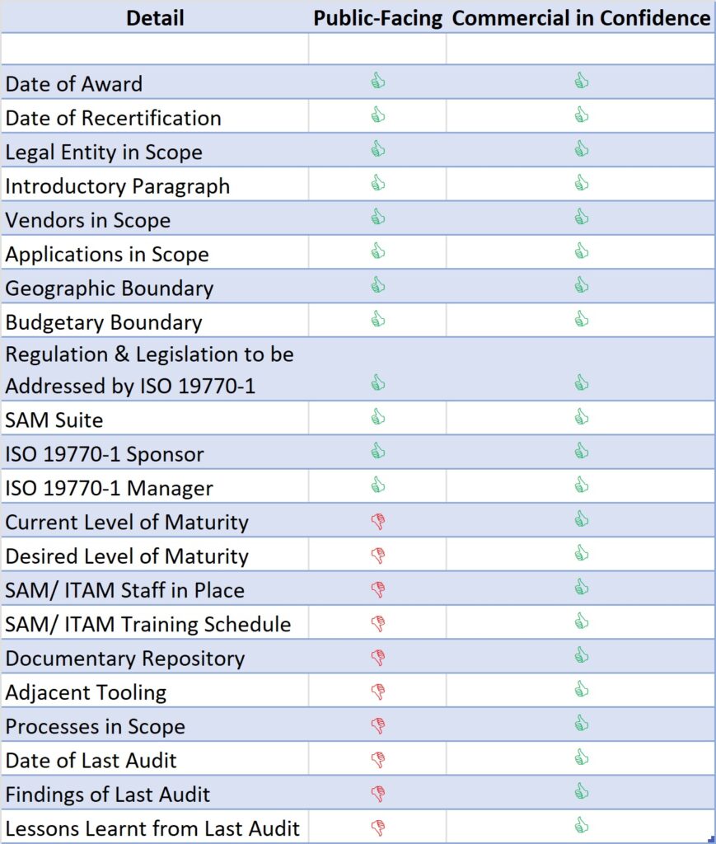The image size is (716, 844).
Task: Click the Legal Entity in Scope cell
Action: pos(104,152)
